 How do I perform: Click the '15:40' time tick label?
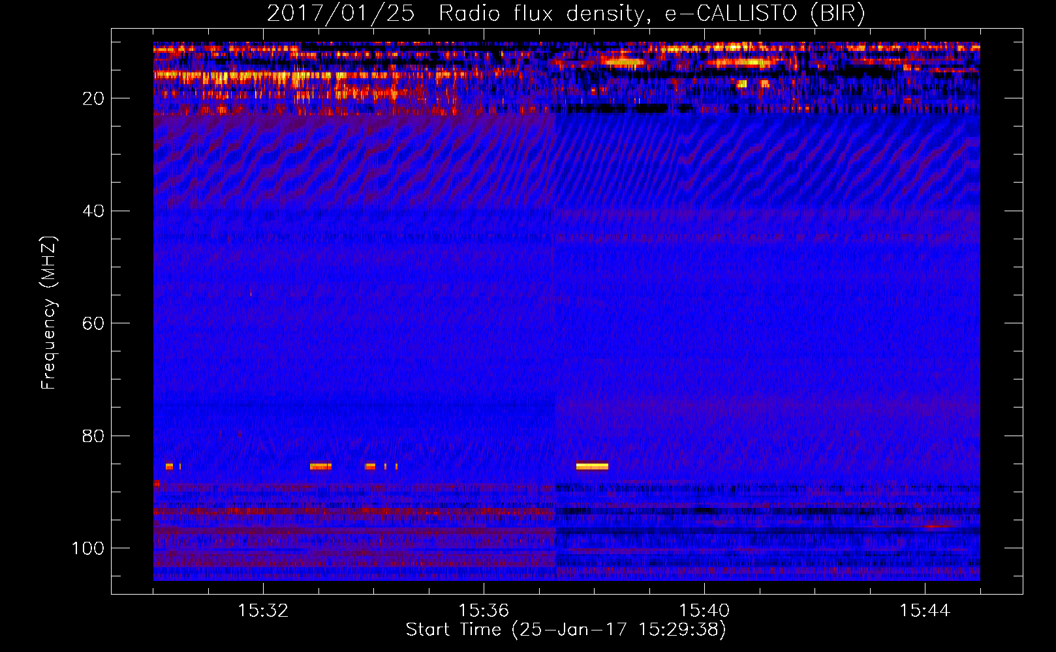coord(704,611)
